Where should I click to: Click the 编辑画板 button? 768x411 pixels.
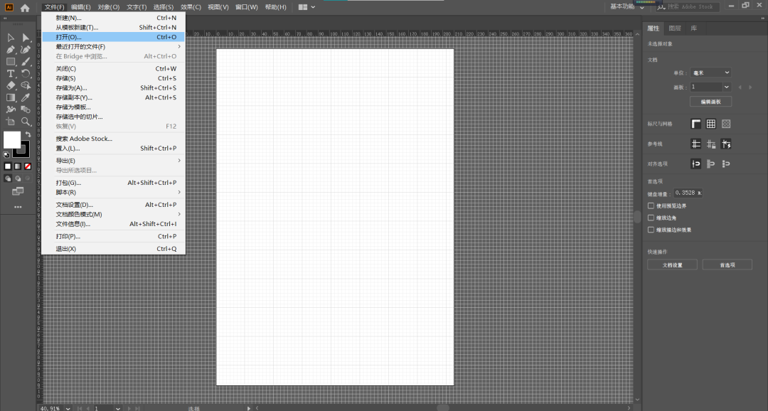710,102
